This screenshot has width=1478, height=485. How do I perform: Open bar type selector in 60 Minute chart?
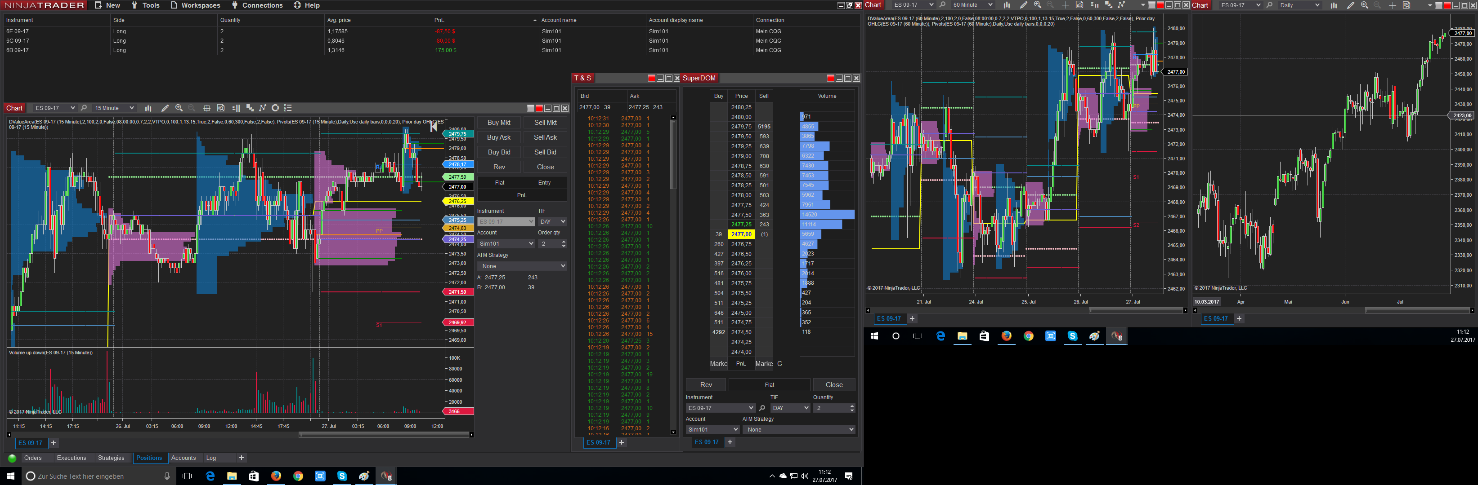[1006, 5]
